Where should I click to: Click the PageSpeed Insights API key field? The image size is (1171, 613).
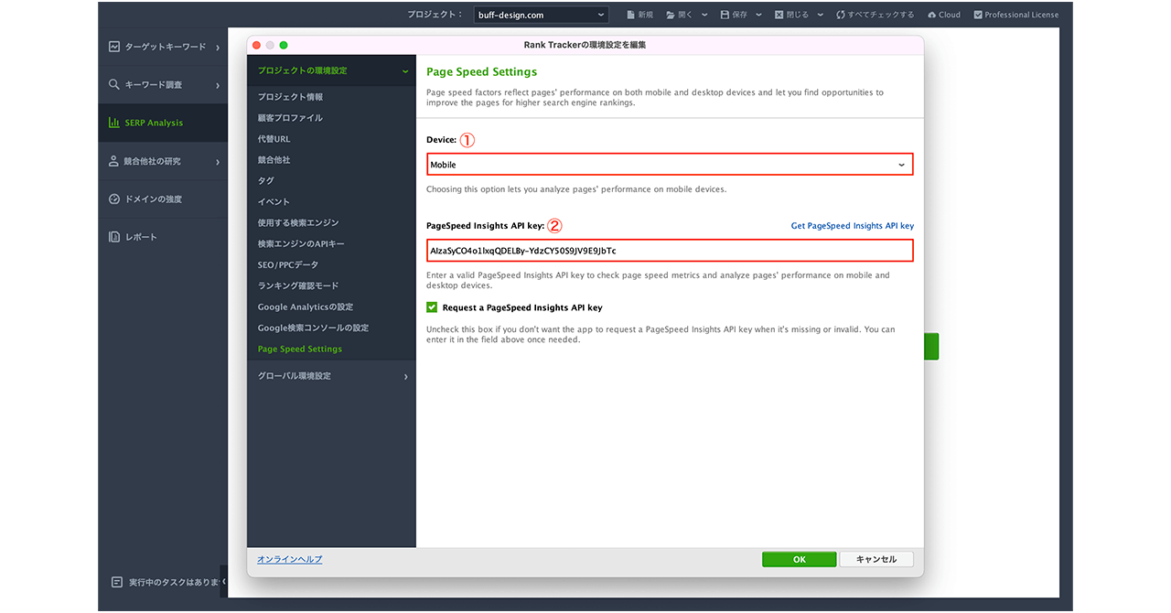coord(669,251)
